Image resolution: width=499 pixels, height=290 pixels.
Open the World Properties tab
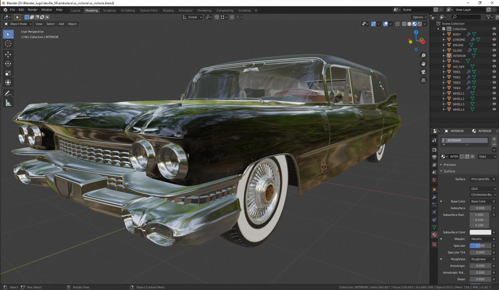(434, 180)
